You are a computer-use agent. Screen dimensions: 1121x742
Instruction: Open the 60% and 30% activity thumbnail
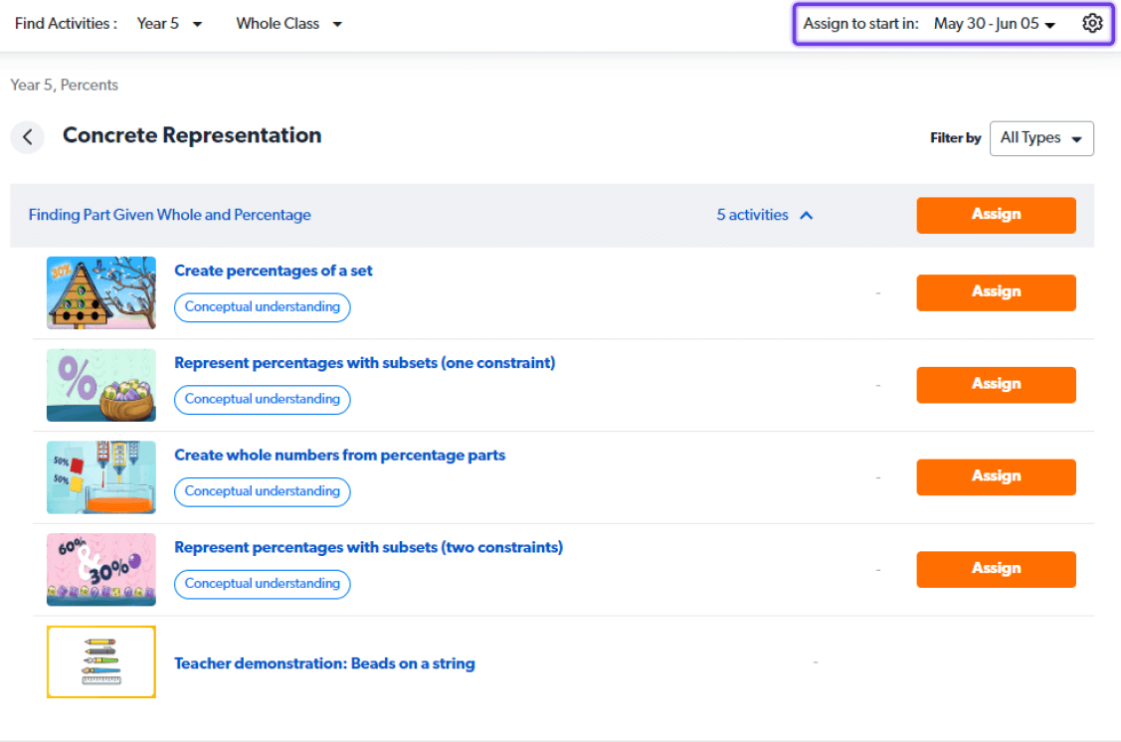(x=101, y=570)
